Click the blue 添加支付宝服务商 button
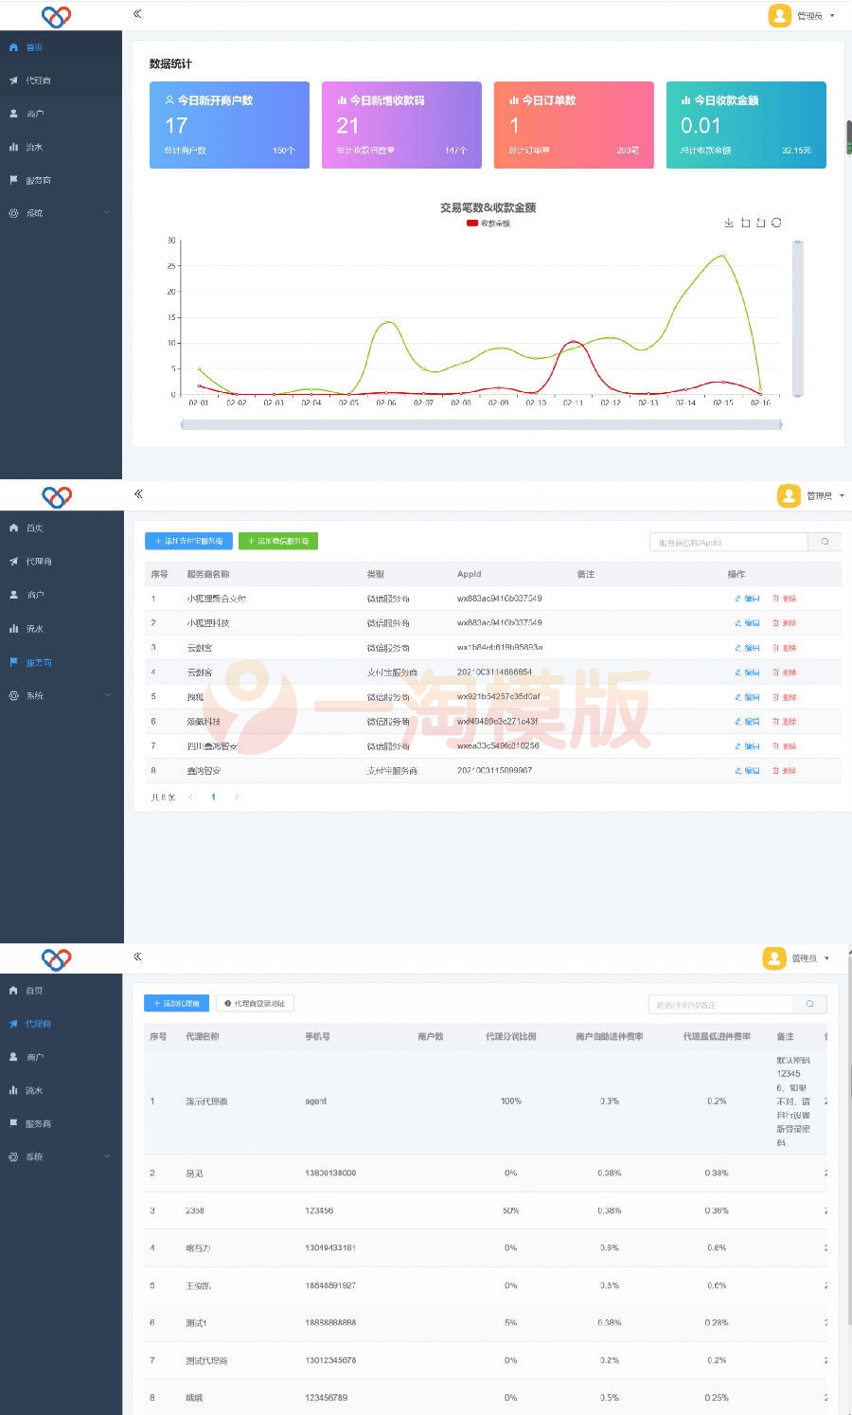 pyautogui.click(x=187, y=541)
